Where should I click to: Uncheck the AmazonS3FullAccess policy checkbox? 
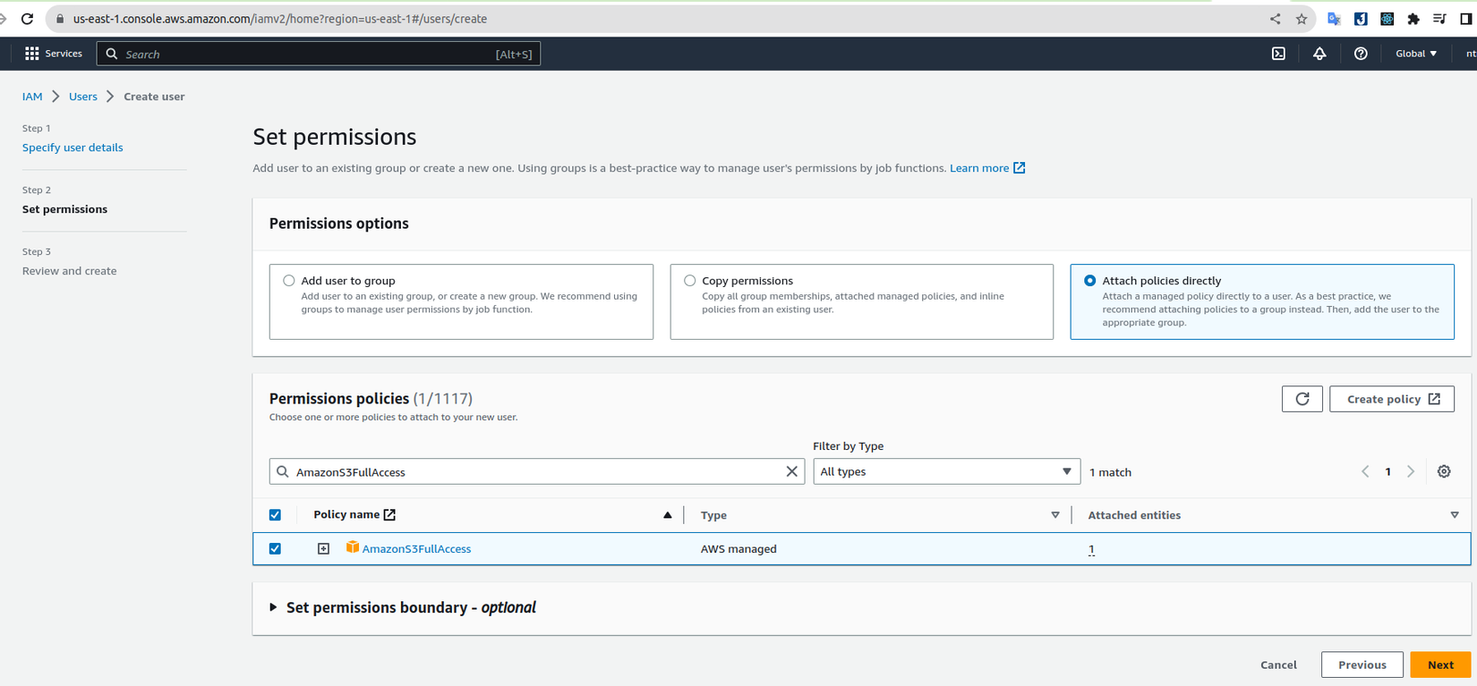[x=275, y=549]
